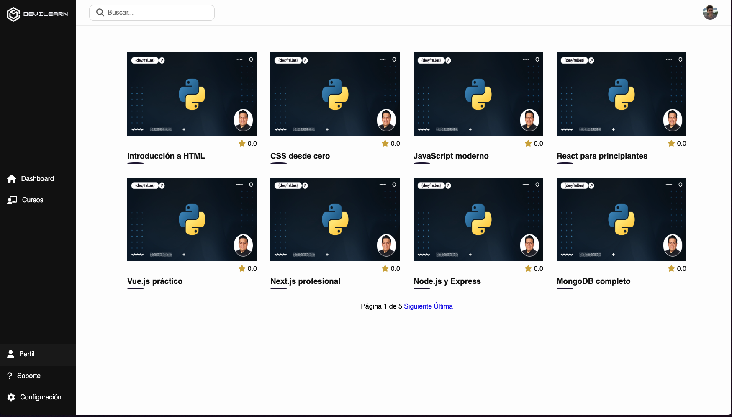Go to the next page via Siguiente
Viewport: 732px width, 417px height.
[418, 306]
